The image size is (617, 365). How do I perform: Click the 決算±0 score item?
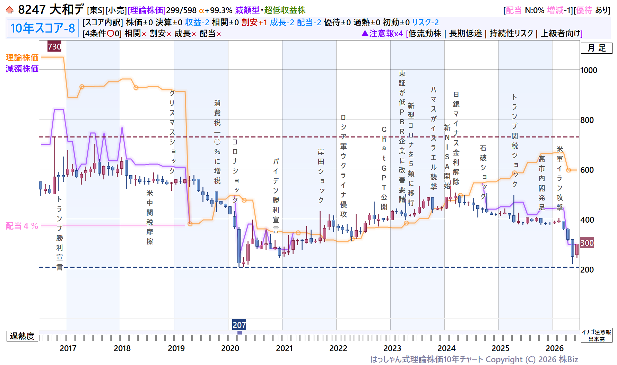(169, 23)
